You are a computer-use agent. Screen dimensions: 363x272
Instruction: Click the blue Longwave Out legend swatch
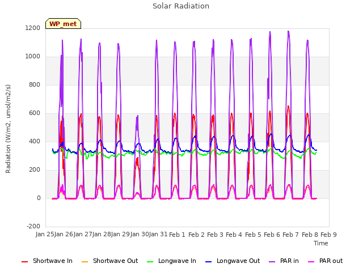pos(209,262)
